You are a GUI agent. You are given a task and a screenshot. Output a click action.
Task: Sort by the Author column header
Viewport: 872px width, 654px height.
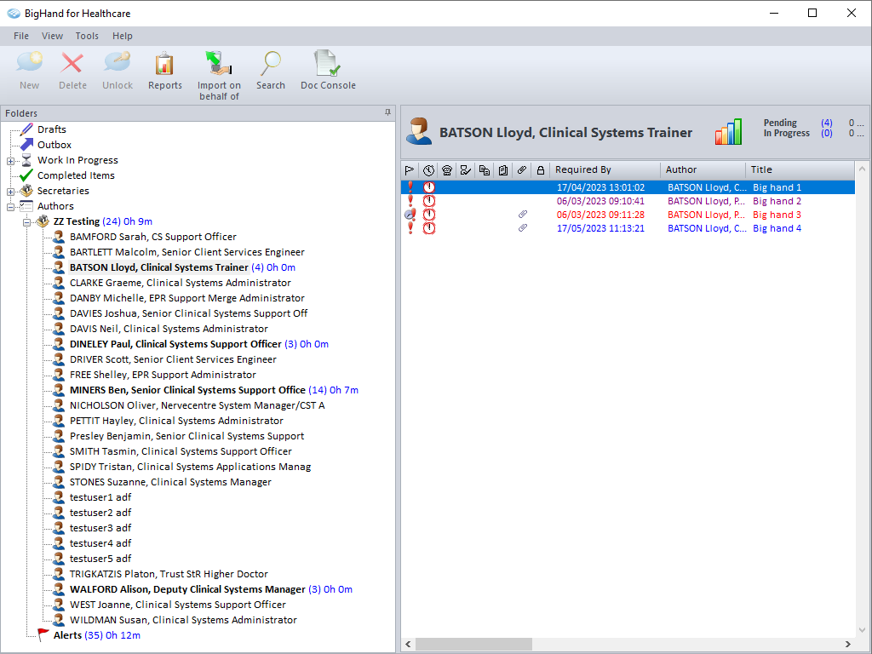point(703,170)
